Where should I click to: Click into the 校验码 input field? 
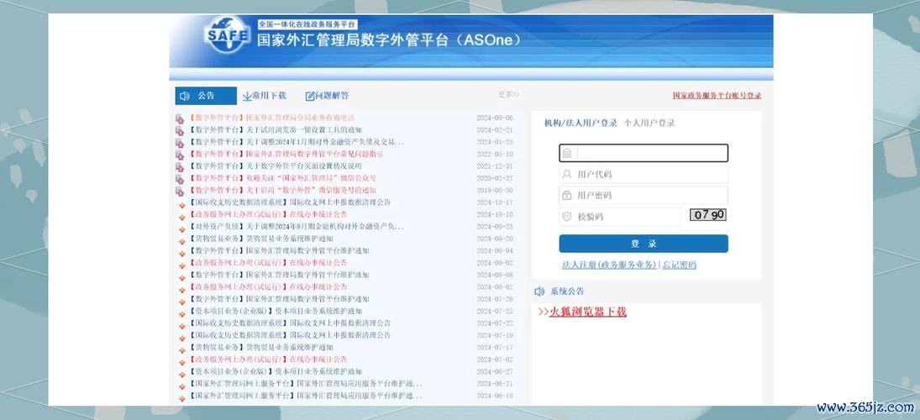click(x=620, y=217)
